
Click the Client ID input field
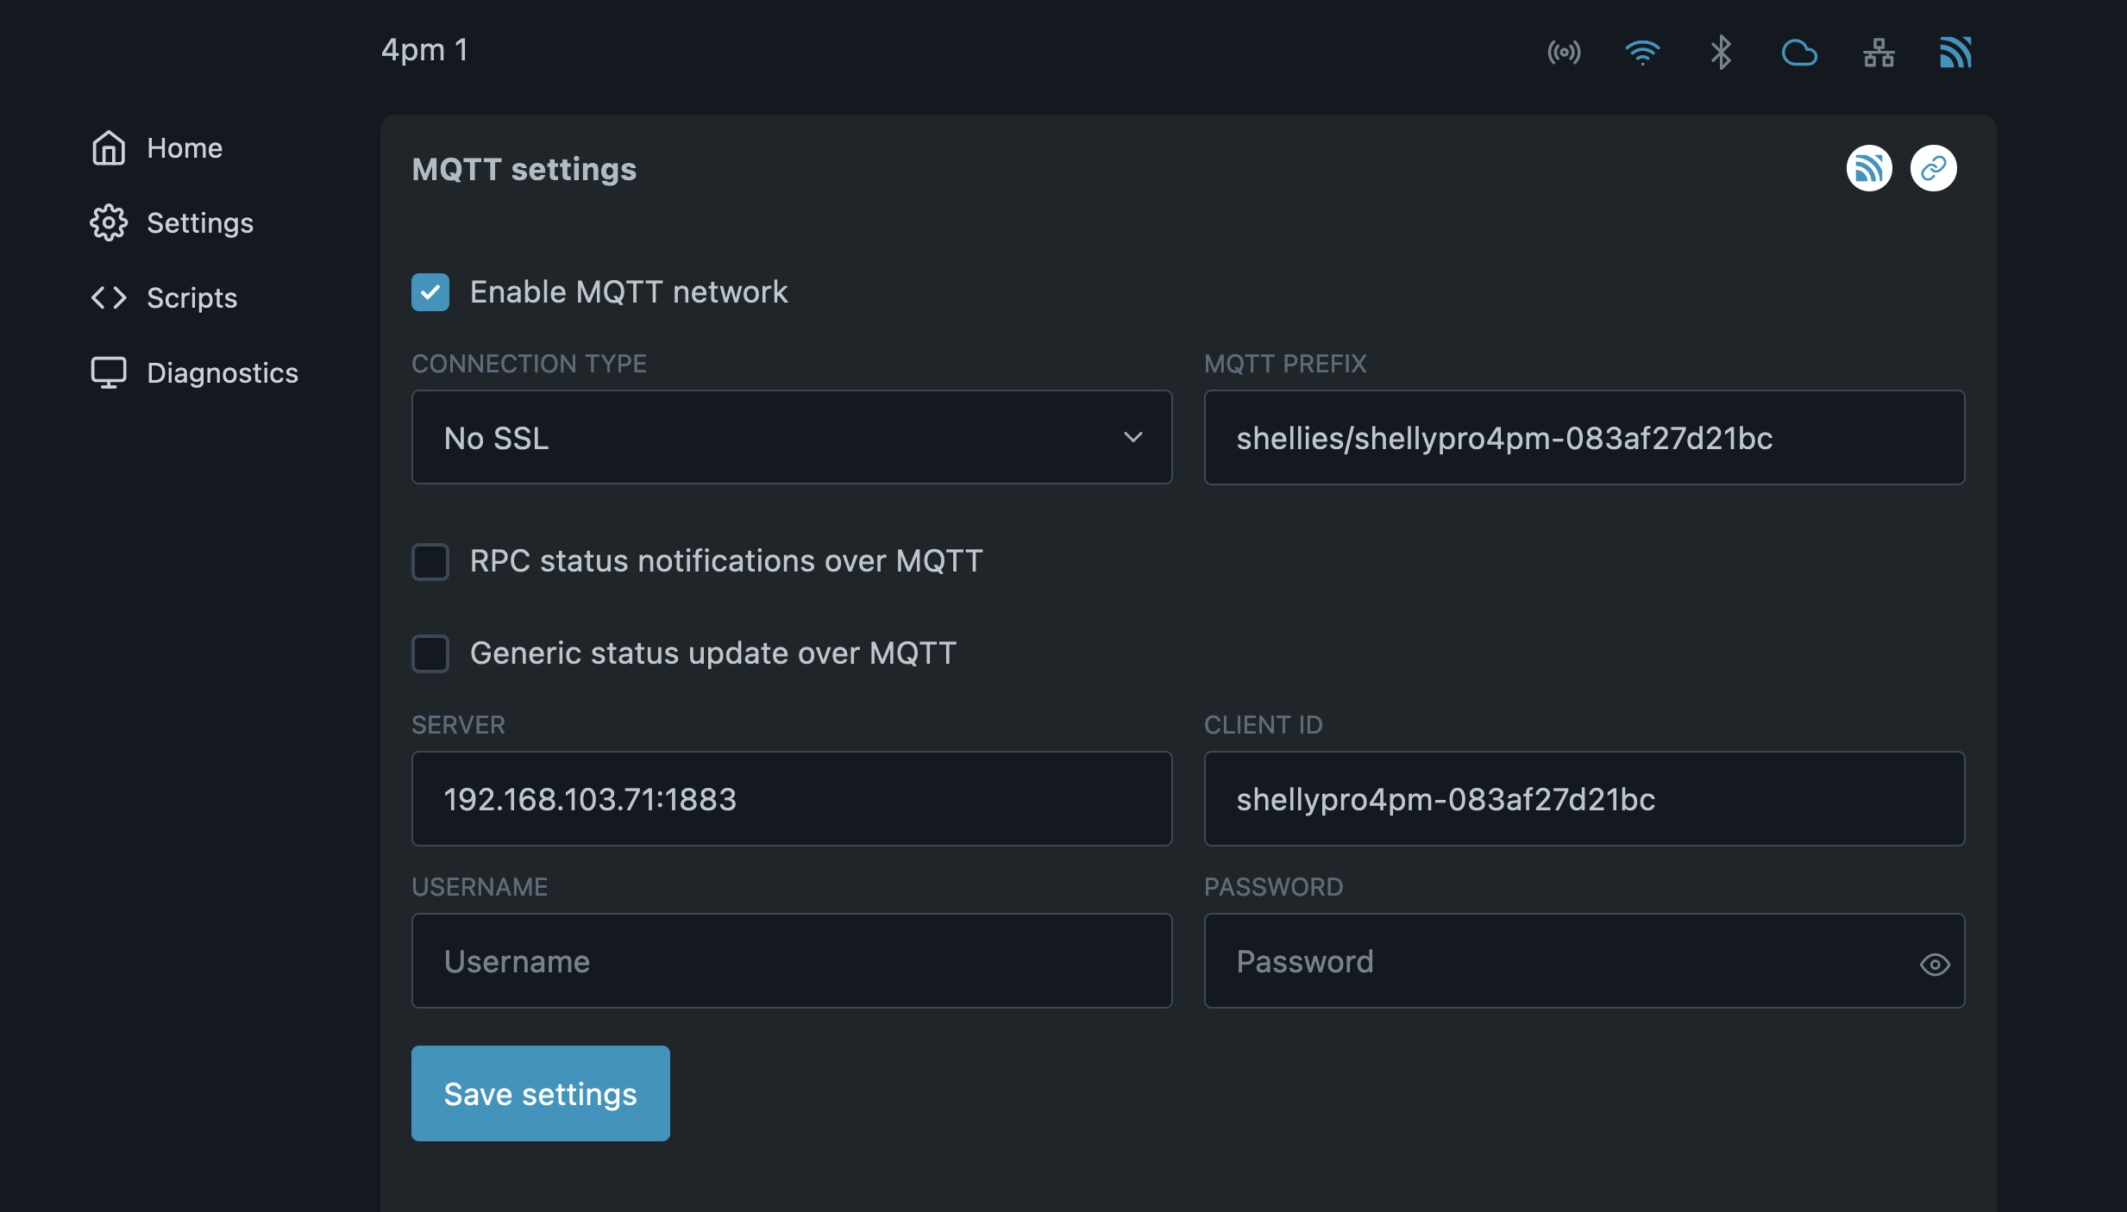1584,798
